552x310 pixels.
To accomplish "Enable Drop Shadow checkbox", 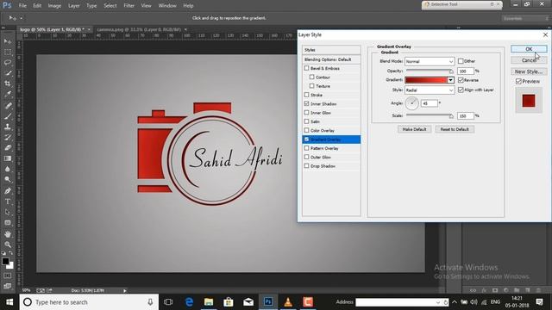I will (307, 166).
